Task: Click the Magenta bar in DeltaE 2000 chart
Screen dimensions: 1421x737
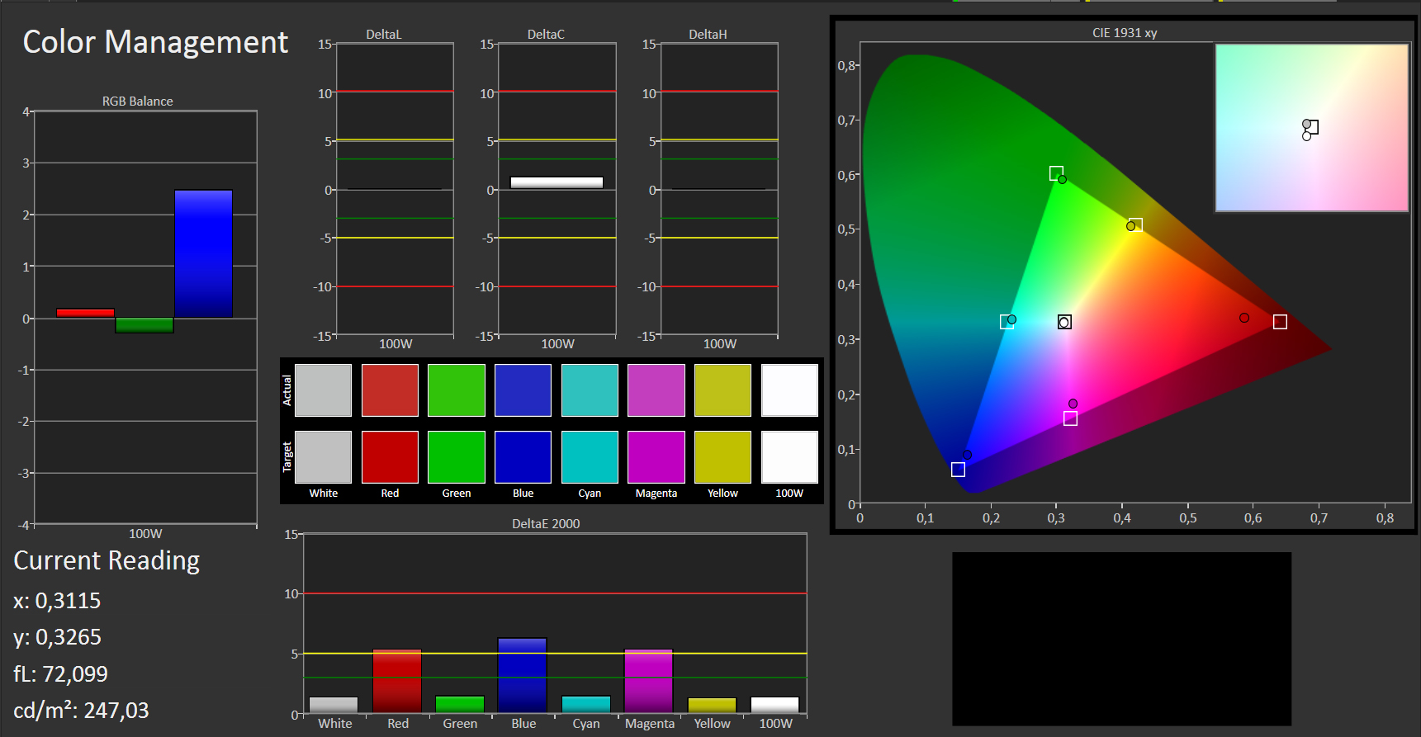Action: tap(648, 681)
